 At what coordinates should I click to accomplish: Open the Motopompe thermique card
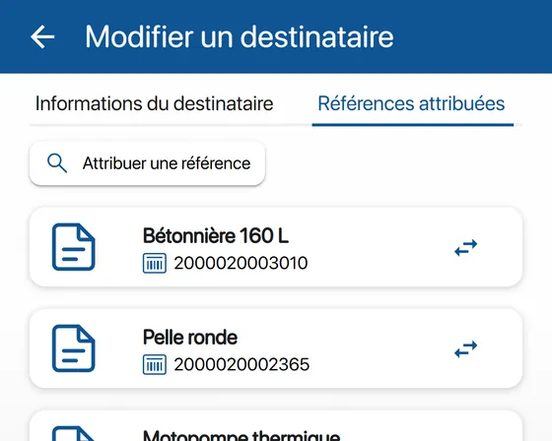click(x=276, y=426)
